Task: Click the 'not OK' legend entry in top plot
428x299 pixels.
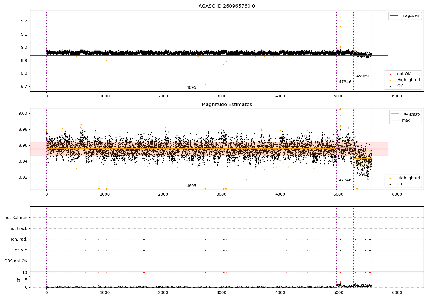Action: tap(400, 74)
